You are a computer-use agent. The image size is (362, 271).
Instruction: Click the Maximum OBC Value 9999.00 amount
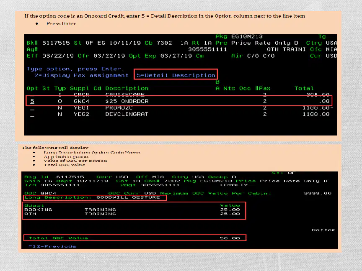tap(318, 193)
